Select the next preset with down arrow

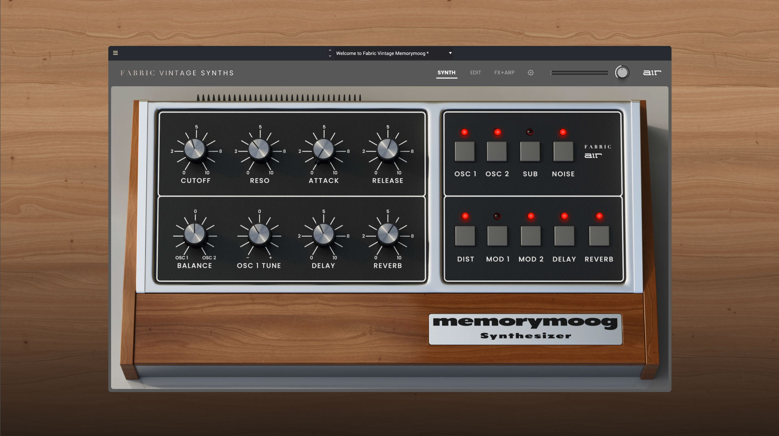330,56
